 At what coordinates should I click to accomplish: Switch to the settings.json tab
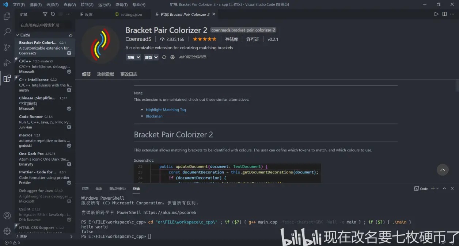point(131,14)
